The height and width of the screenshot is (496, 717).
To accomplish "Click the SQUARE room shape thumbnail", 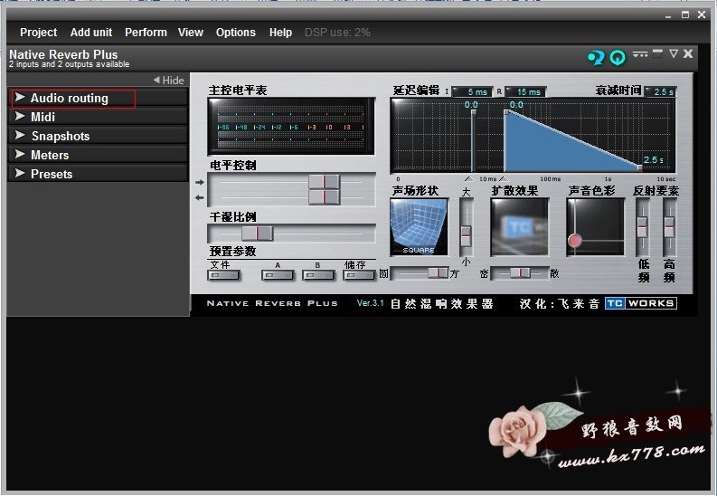I will [419, 227].
